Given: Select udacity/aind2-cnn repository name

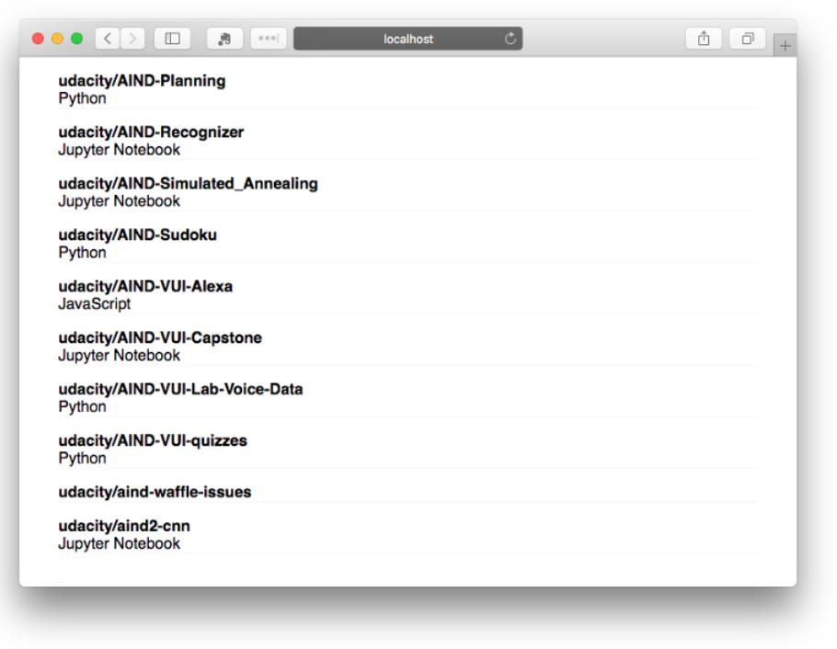Looking at the screenshot, I should click(124, 526).
